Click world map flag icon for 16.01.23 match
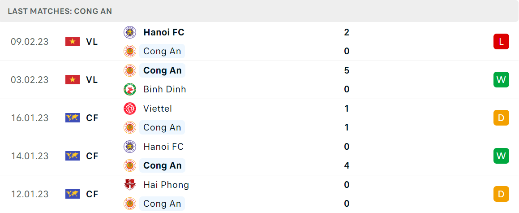This screenshot has width=519, height=213. pos(73,117)
